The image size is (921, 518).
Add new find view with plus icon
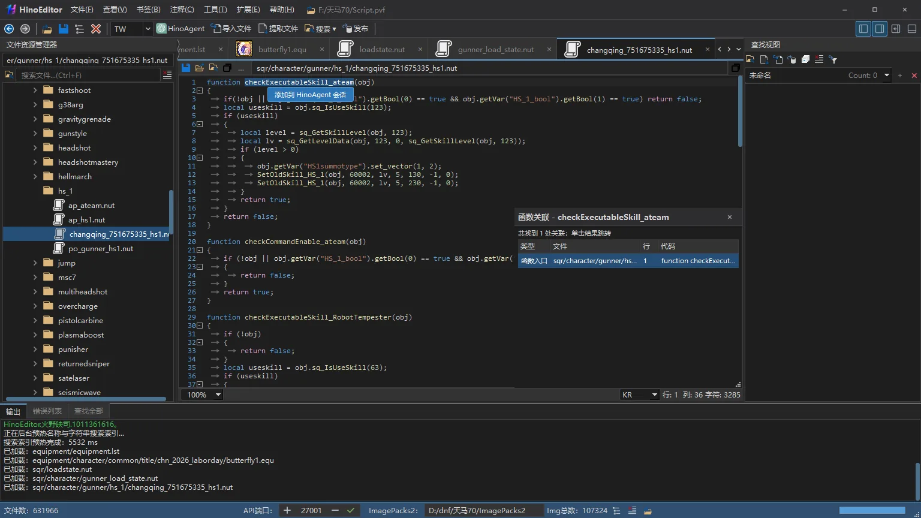tap(900, 75)
